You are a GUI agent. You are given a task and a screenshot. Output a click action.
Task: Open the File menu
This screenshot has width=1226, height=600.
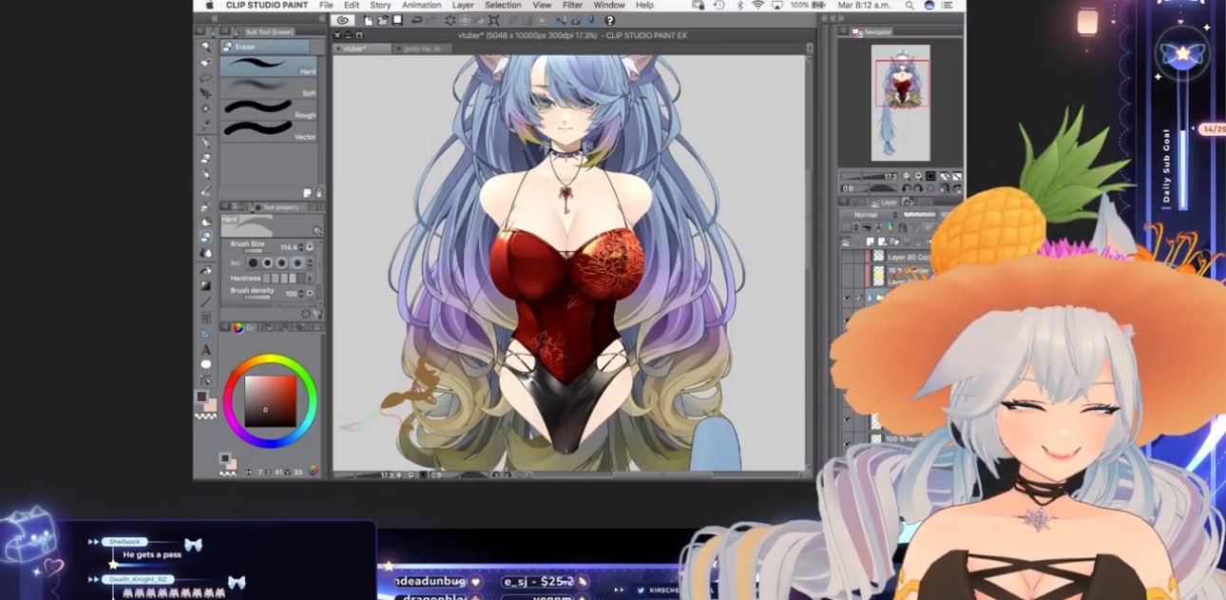[326, 6]
